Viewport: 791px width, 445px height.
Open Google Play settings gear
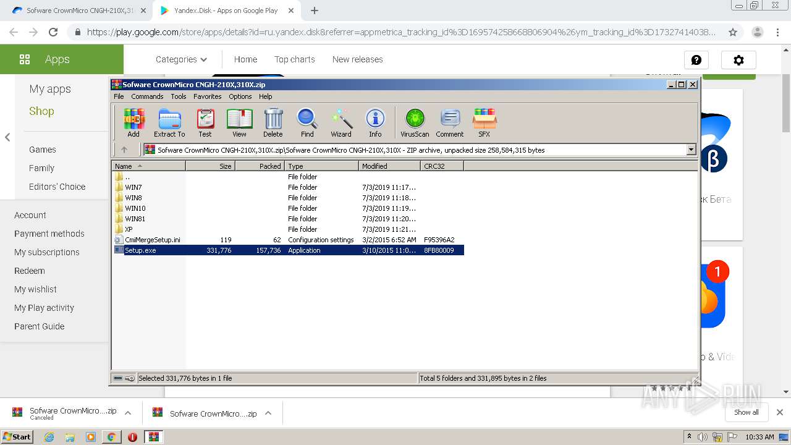738,60
